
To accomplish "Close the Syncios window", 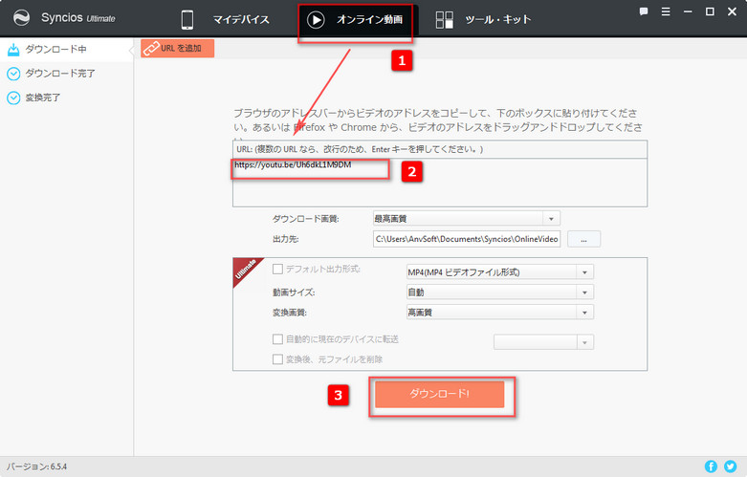I will 733,11.
